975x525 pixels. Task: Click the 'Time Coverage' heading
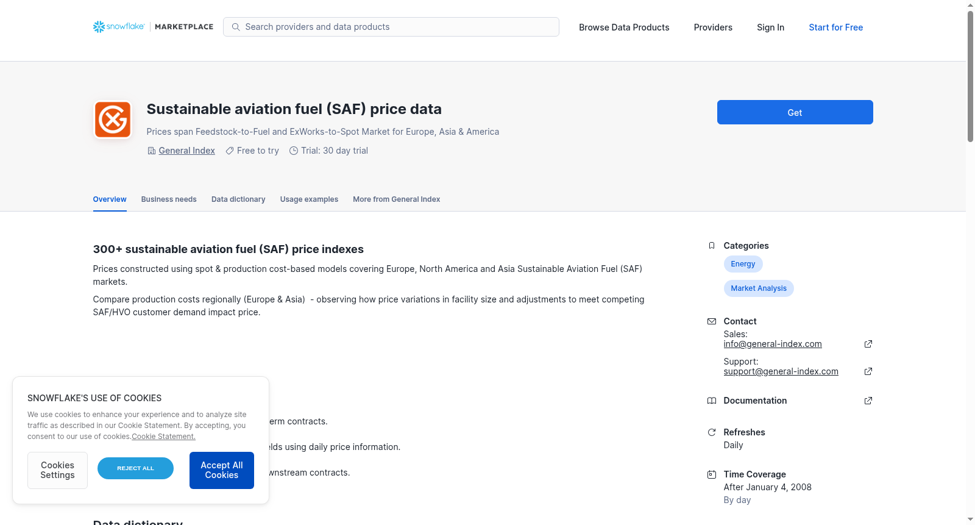click(755, 474)
